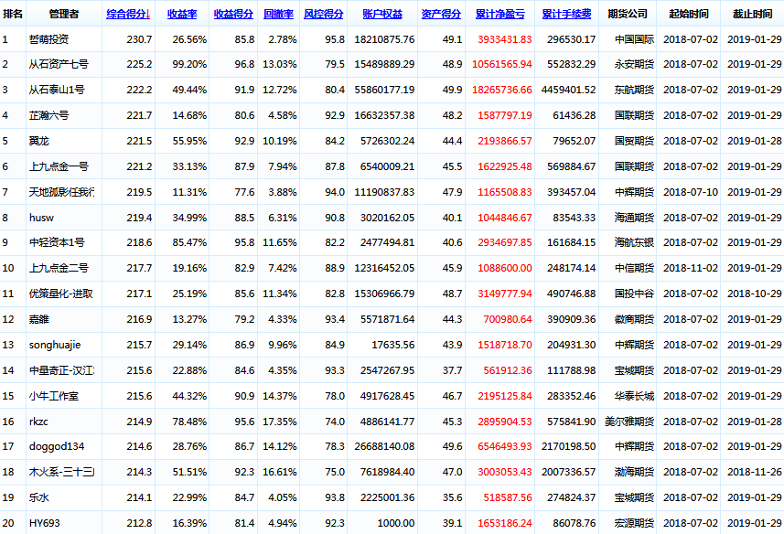Open the husw manager row
Viewport: 784px width, 534px height.
point(41,218)
